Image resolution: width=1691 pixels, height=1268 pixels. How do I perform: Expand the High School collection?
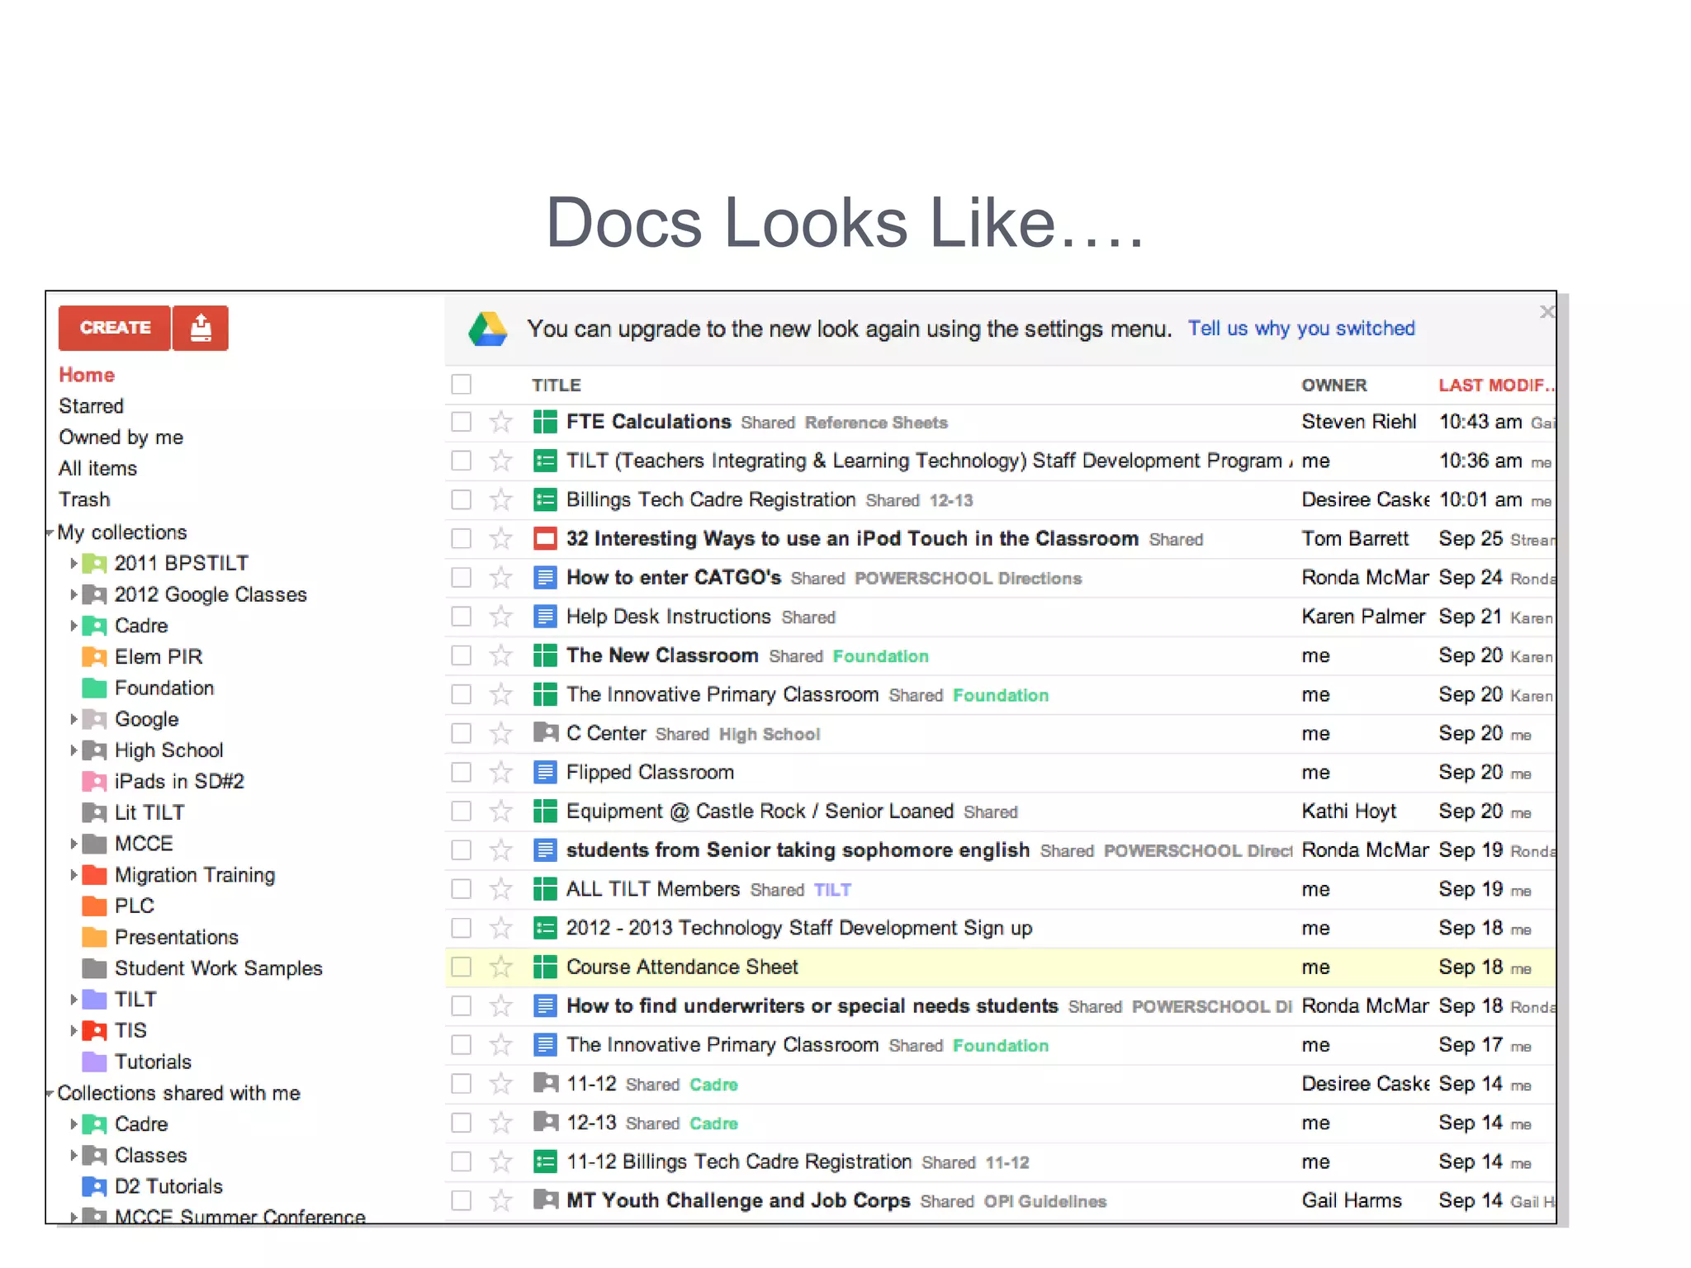(73, 750)
